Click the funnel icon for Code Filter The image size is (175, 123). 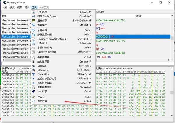click(34, 74)
